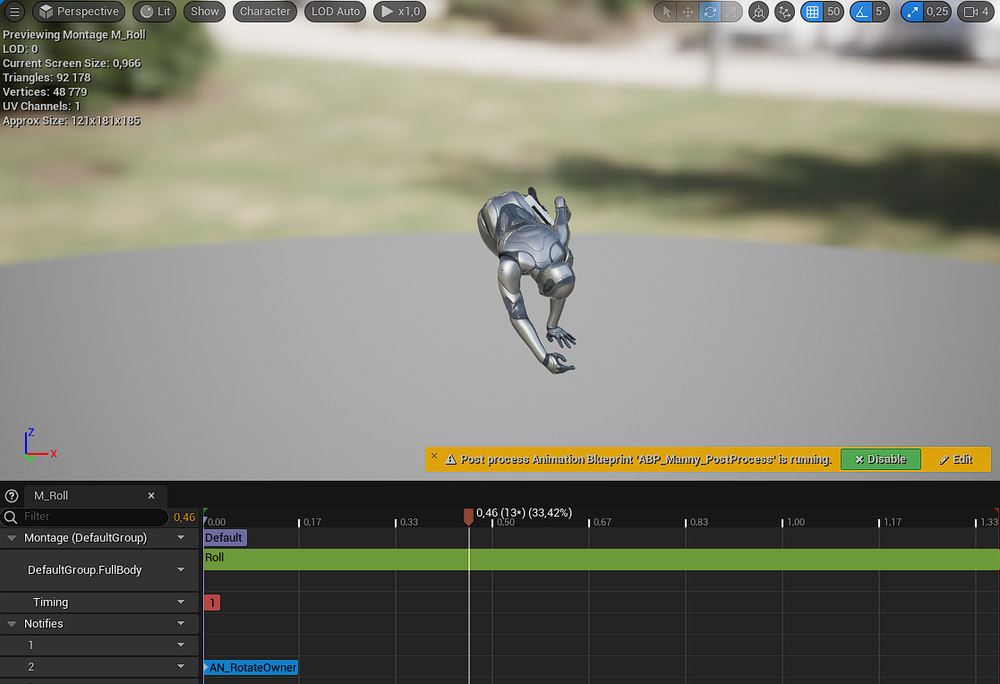
Task: Click the surface snapping icon
Action: coord(784,12)
